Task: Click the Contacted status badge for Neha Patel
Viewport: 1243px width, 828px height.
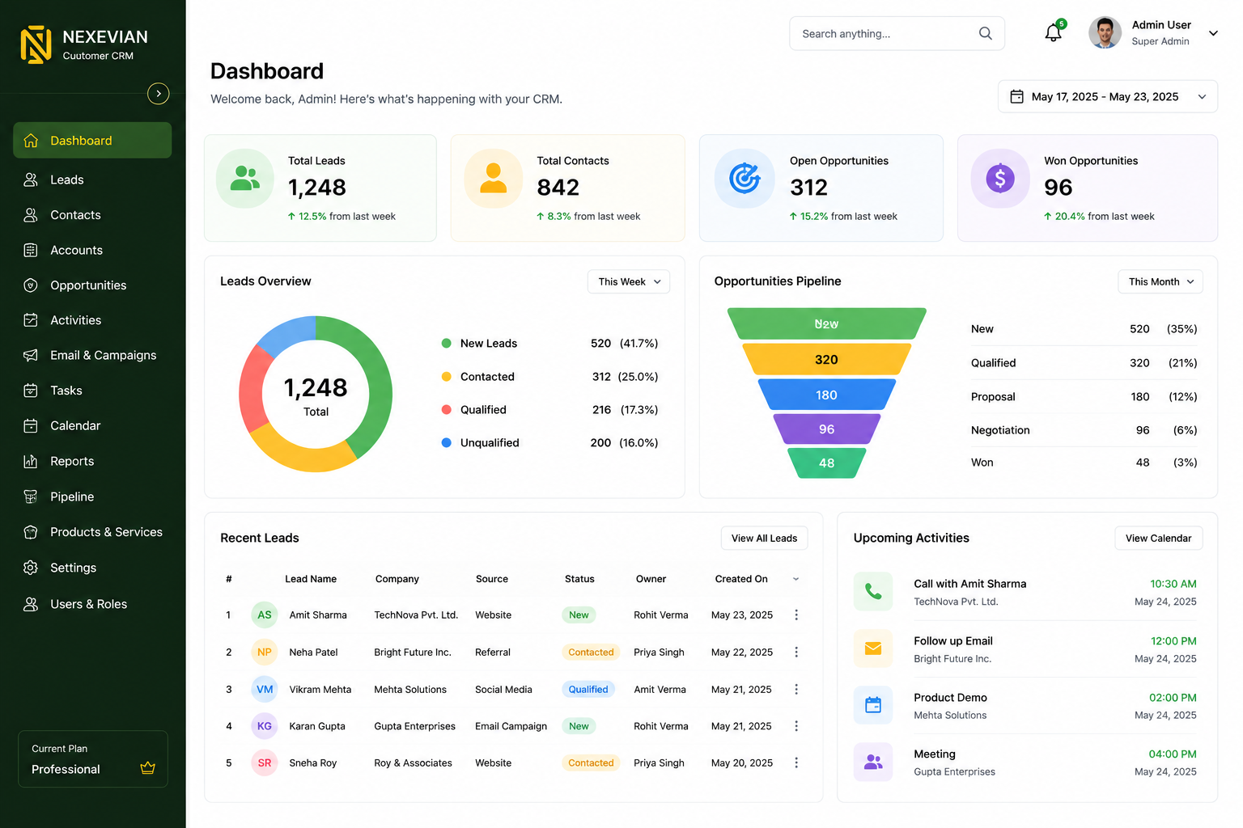Action: click(591, 653)
